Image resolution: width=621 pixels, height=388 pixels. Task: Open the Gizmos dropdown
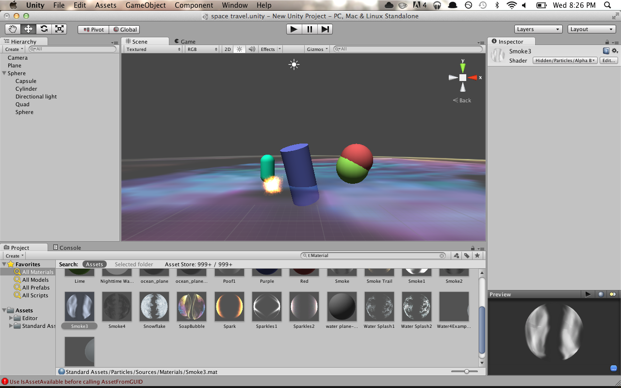pos(318,49)
